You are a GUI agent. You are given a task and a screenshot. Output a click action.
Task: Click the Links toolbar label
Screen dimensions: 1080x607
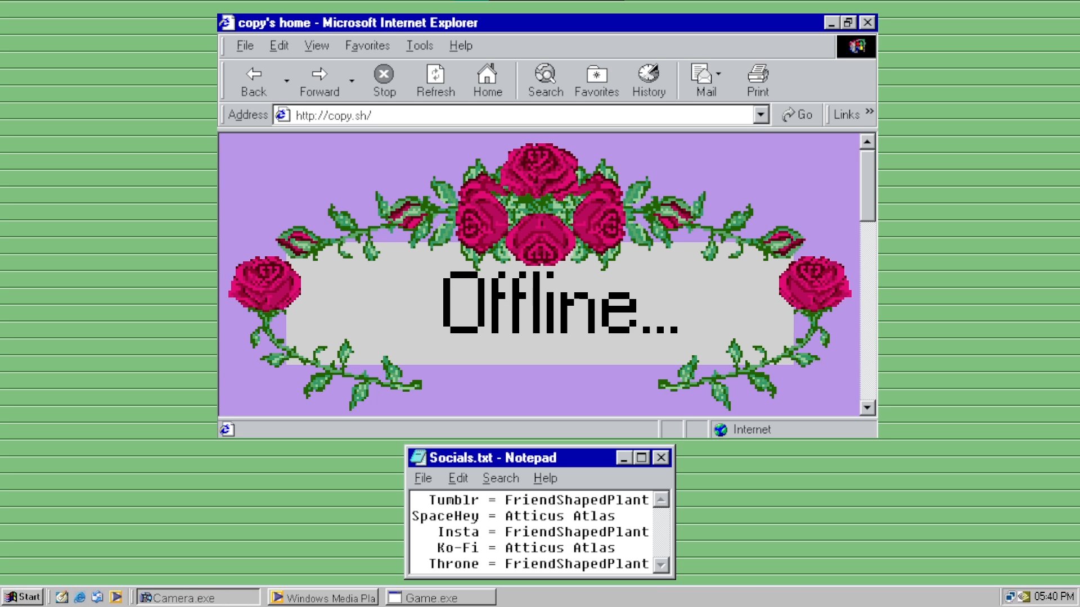846,115
